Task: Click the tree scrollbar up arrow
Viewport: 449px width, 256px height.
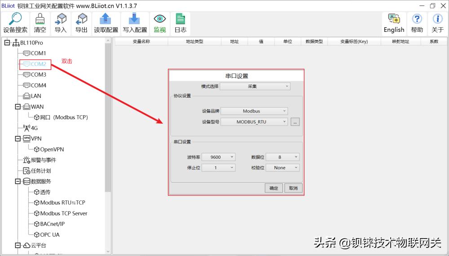Action: (108, 41)
